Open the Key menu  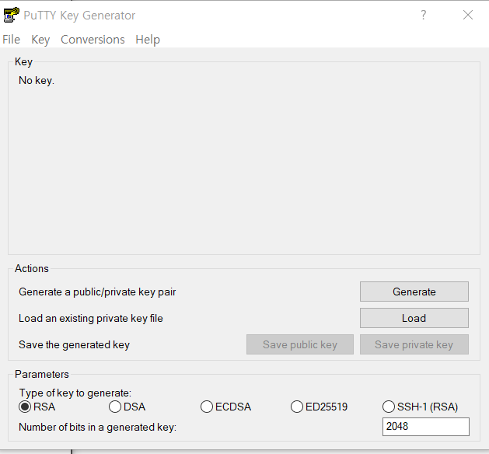(40, 40)
